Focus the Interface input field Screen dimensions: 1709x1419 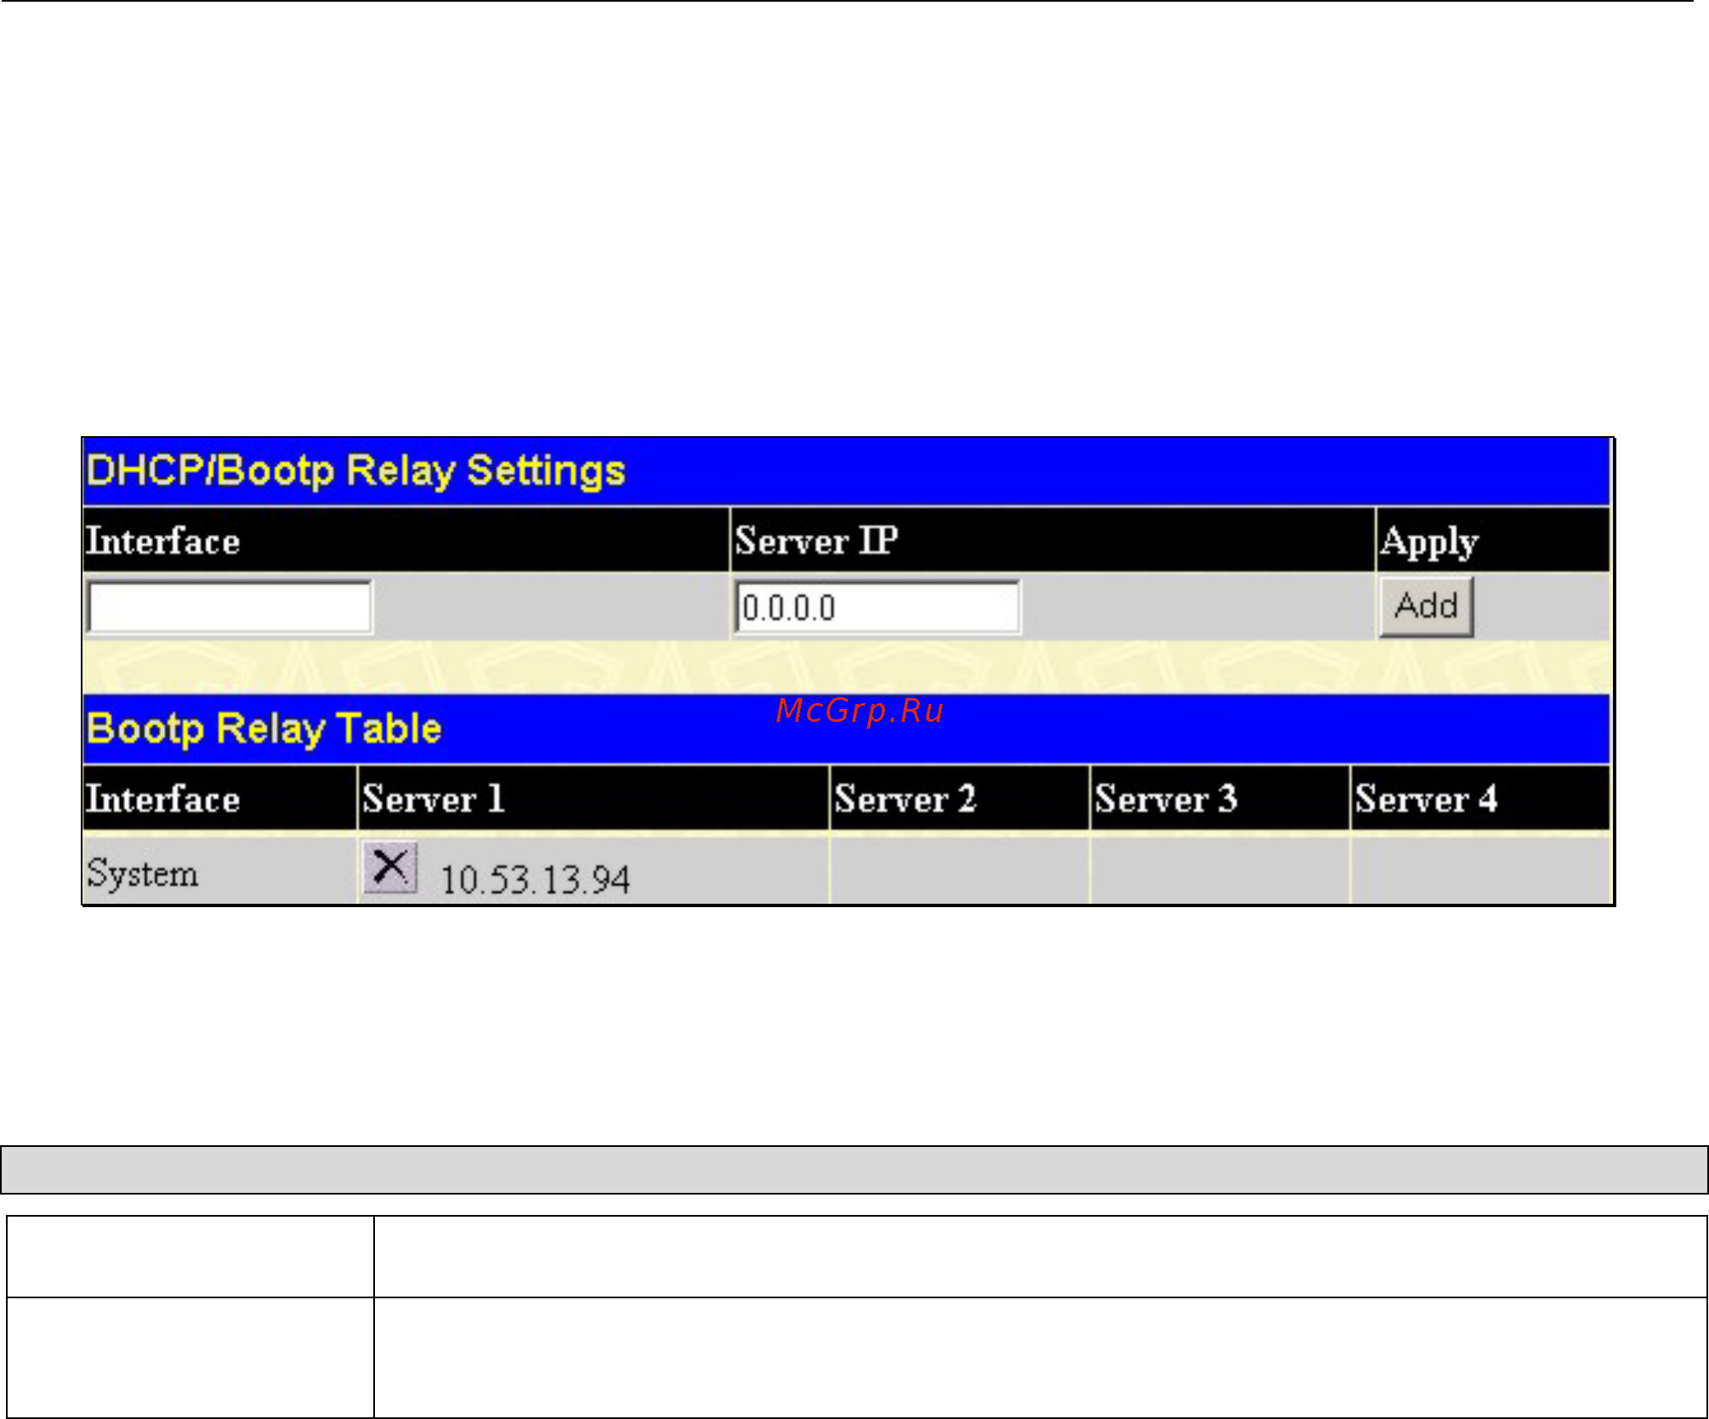(x=230, y=607)
